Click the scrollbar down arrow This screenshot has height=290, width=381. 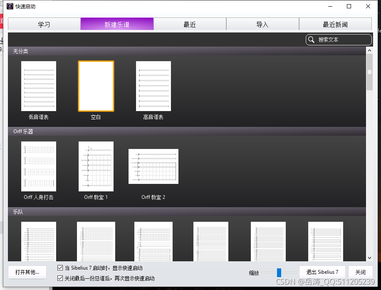click(369, 258)
